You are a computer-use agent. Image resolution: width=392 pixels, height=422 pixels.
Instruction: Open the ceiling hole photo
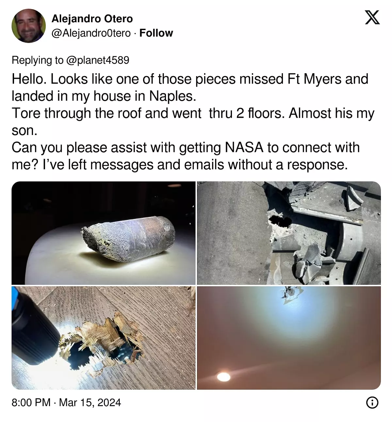pyautogui.click(x=289, y=338)
